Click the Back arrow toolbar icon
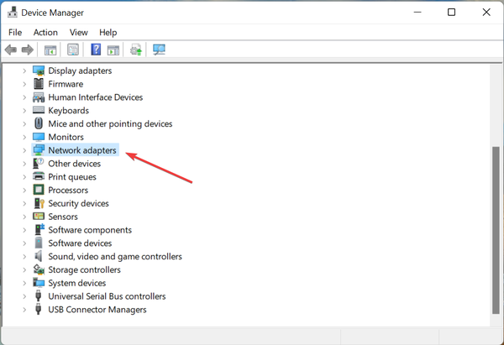The height and width of the screenshot is (345, 504). pos(11,50)
